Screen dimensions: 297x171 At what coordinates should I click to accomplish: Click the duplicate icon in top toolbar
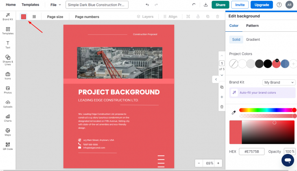coord(208,17)
